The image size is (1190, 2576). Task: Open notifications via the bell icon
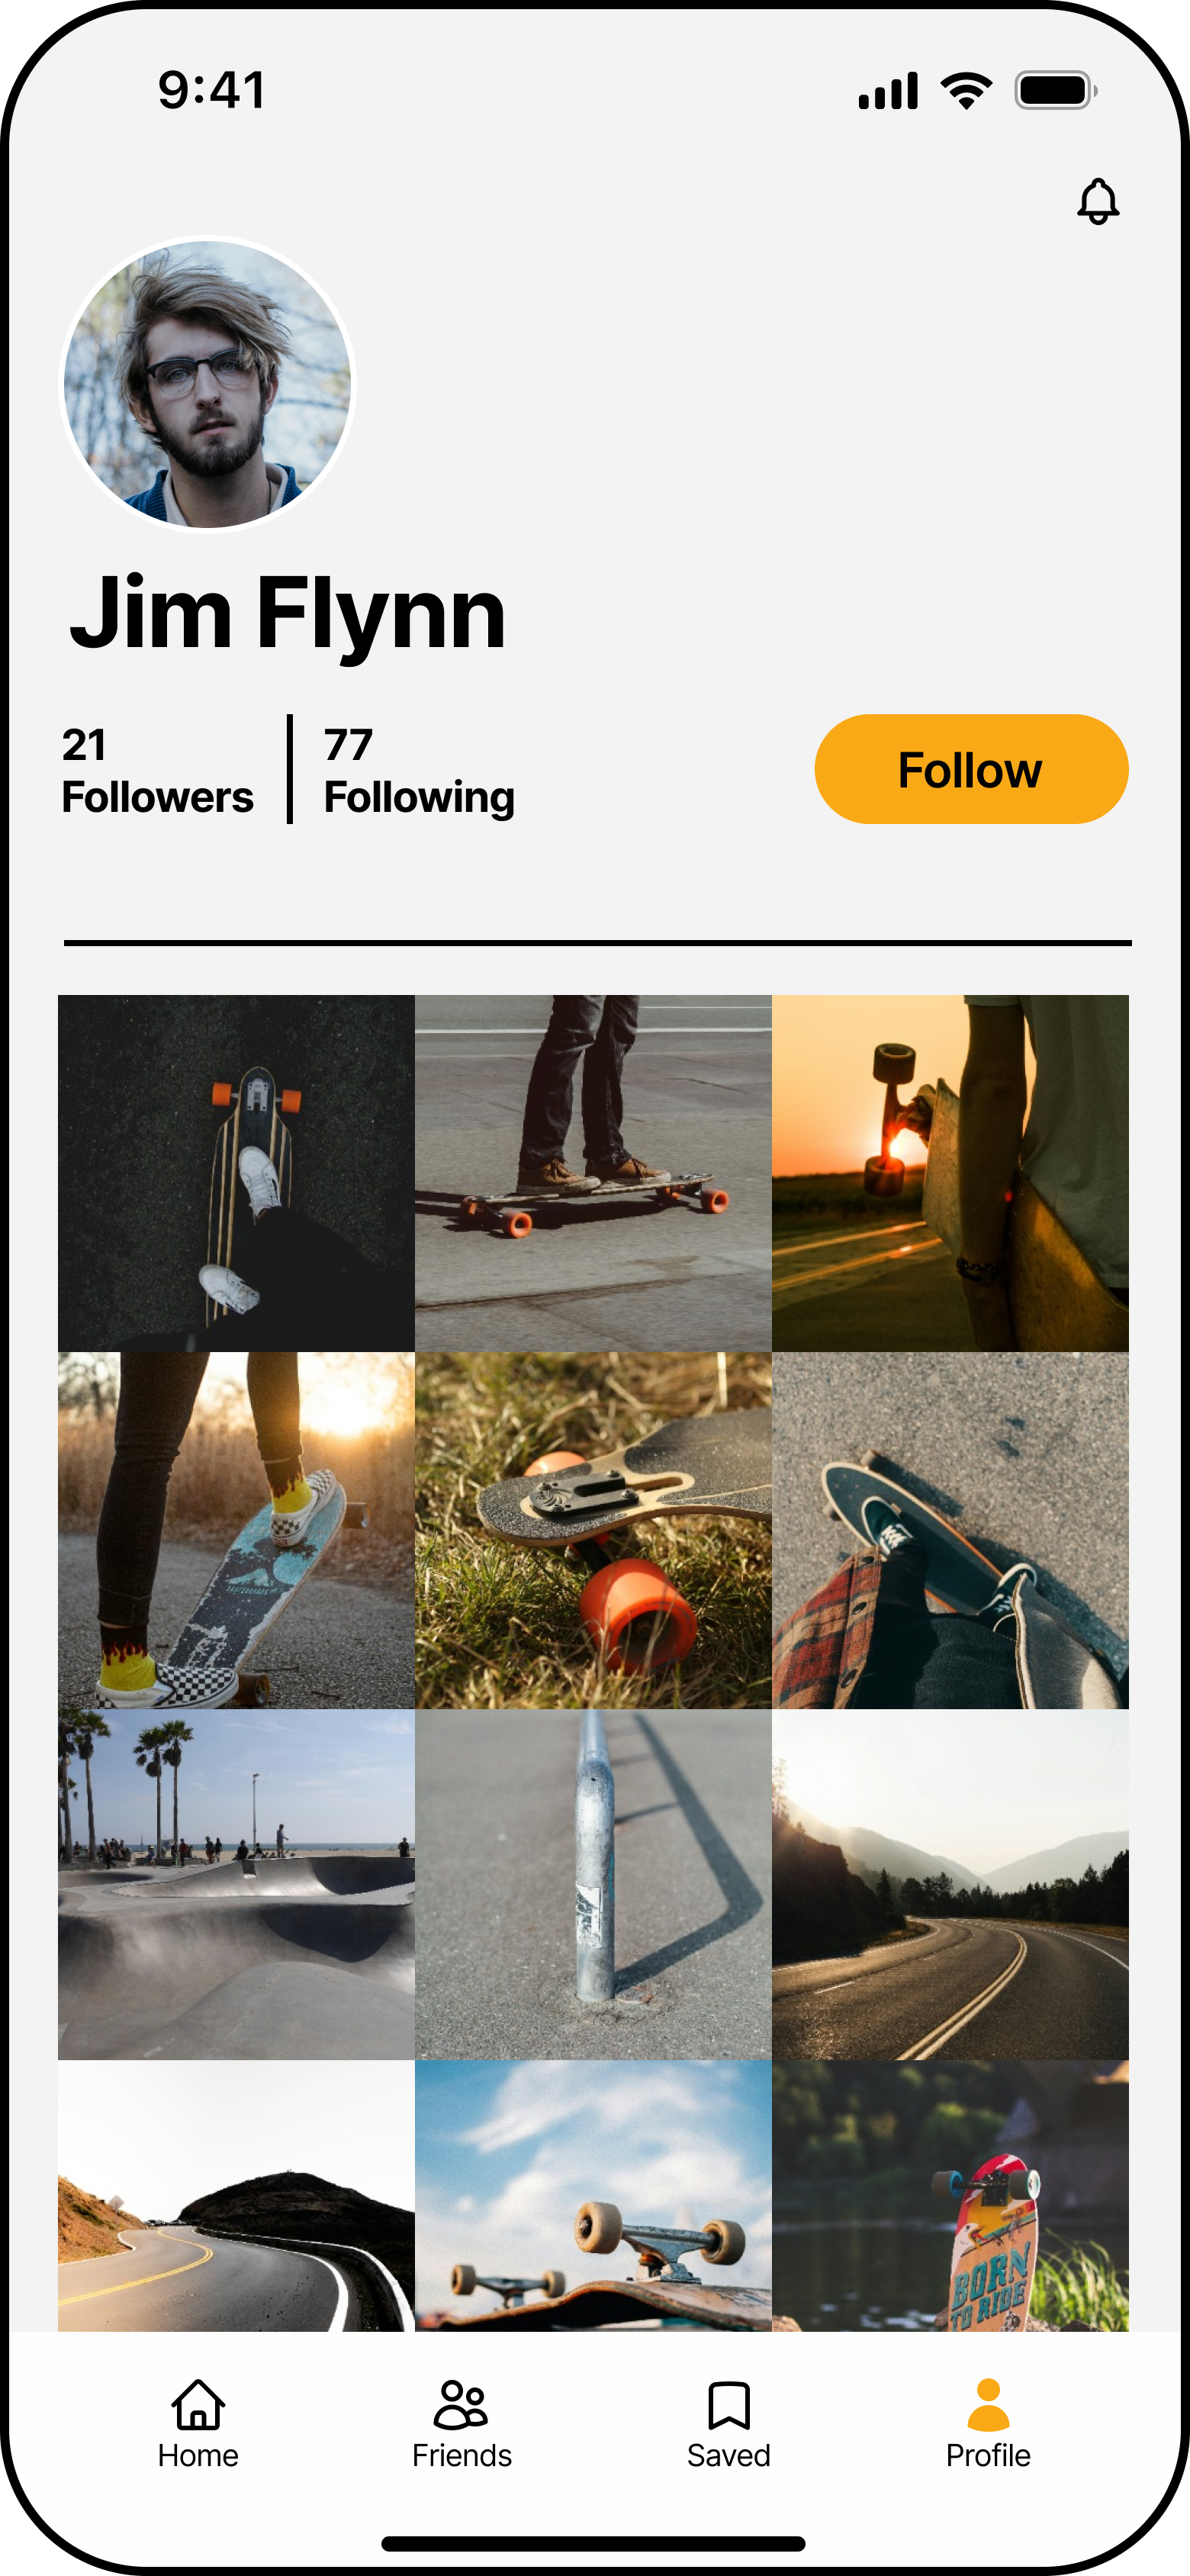tap(1097, 201)
